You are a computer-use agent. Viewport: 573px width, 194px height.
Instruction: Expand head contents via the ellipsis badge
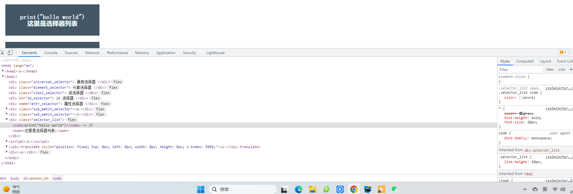(x=20, y=72)
